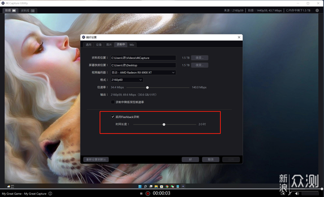Select the 录制中 recording tab
This screenshot has width=324, height=197.
pos(121,44)
